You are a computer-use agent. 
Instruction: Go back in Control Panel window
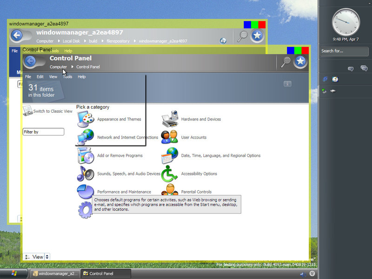coord(30,61)
